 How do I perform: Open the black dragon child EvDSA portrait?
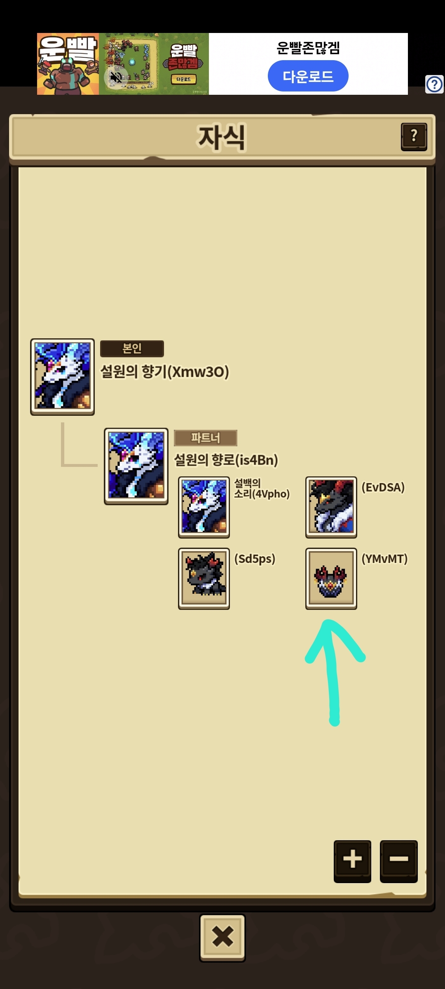(x=331, y=507)
